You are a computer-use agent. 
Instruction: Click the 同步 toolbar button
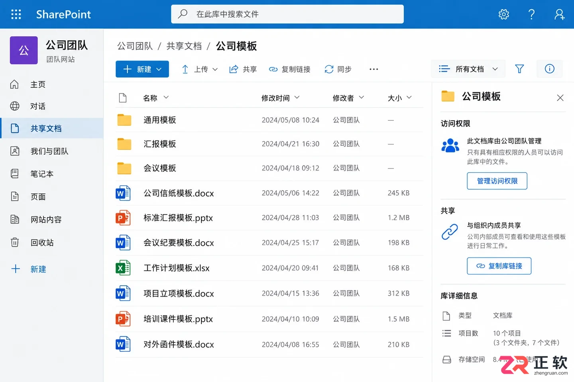tap(338, 69)
